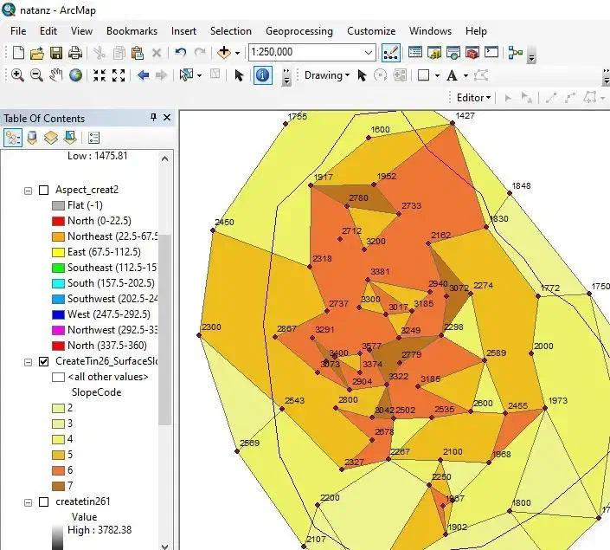Open the Editor dropdown menu

click(474, 98)
